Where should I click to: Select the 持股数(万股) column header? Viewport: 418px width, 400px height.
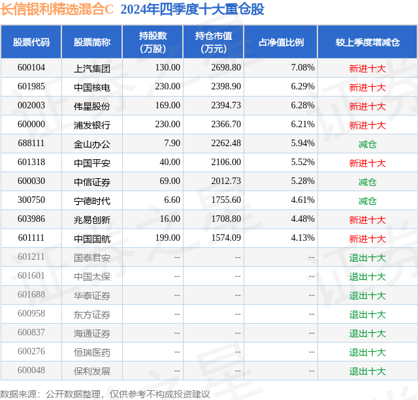point(152,42)
